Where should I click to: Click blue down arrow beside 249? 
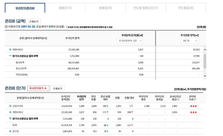click(107, 106)
